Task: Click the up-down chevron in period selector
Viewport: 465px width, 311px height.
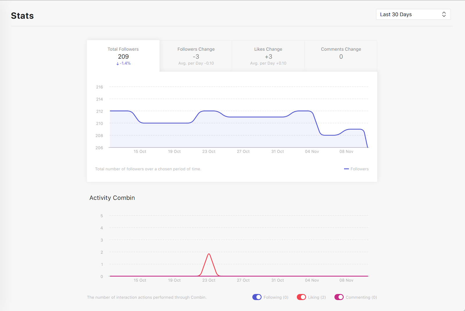Action: (x=444, y=15)
